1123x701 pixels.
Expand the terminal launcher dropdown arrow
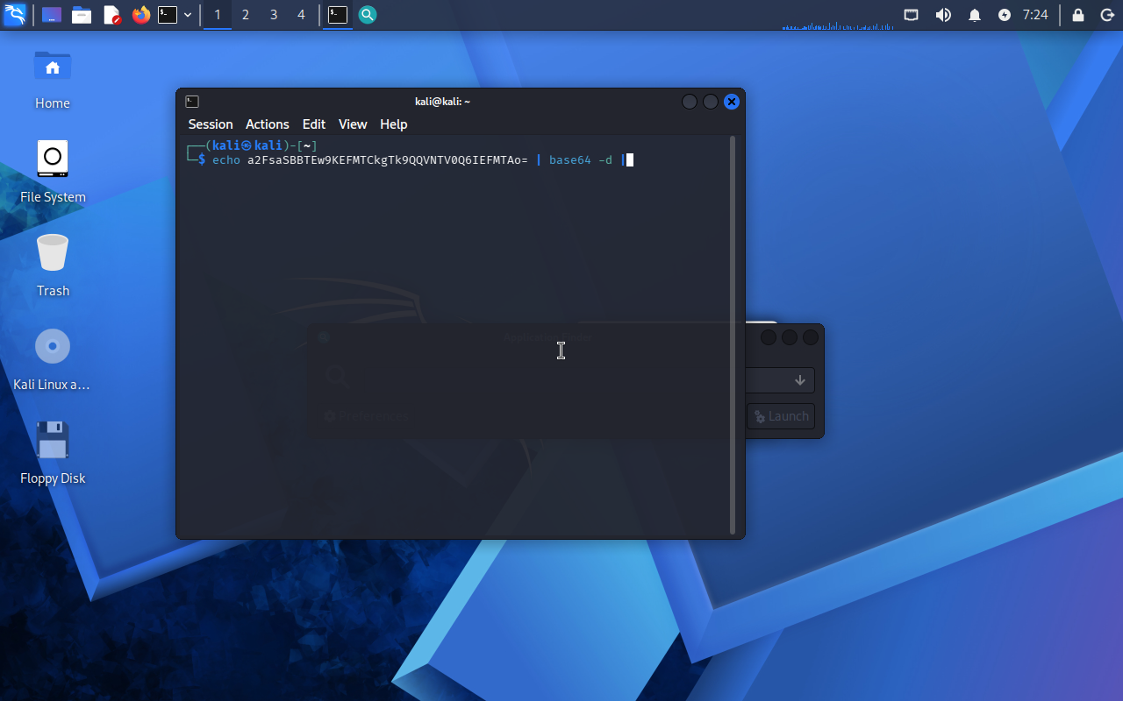pos(188,15)
